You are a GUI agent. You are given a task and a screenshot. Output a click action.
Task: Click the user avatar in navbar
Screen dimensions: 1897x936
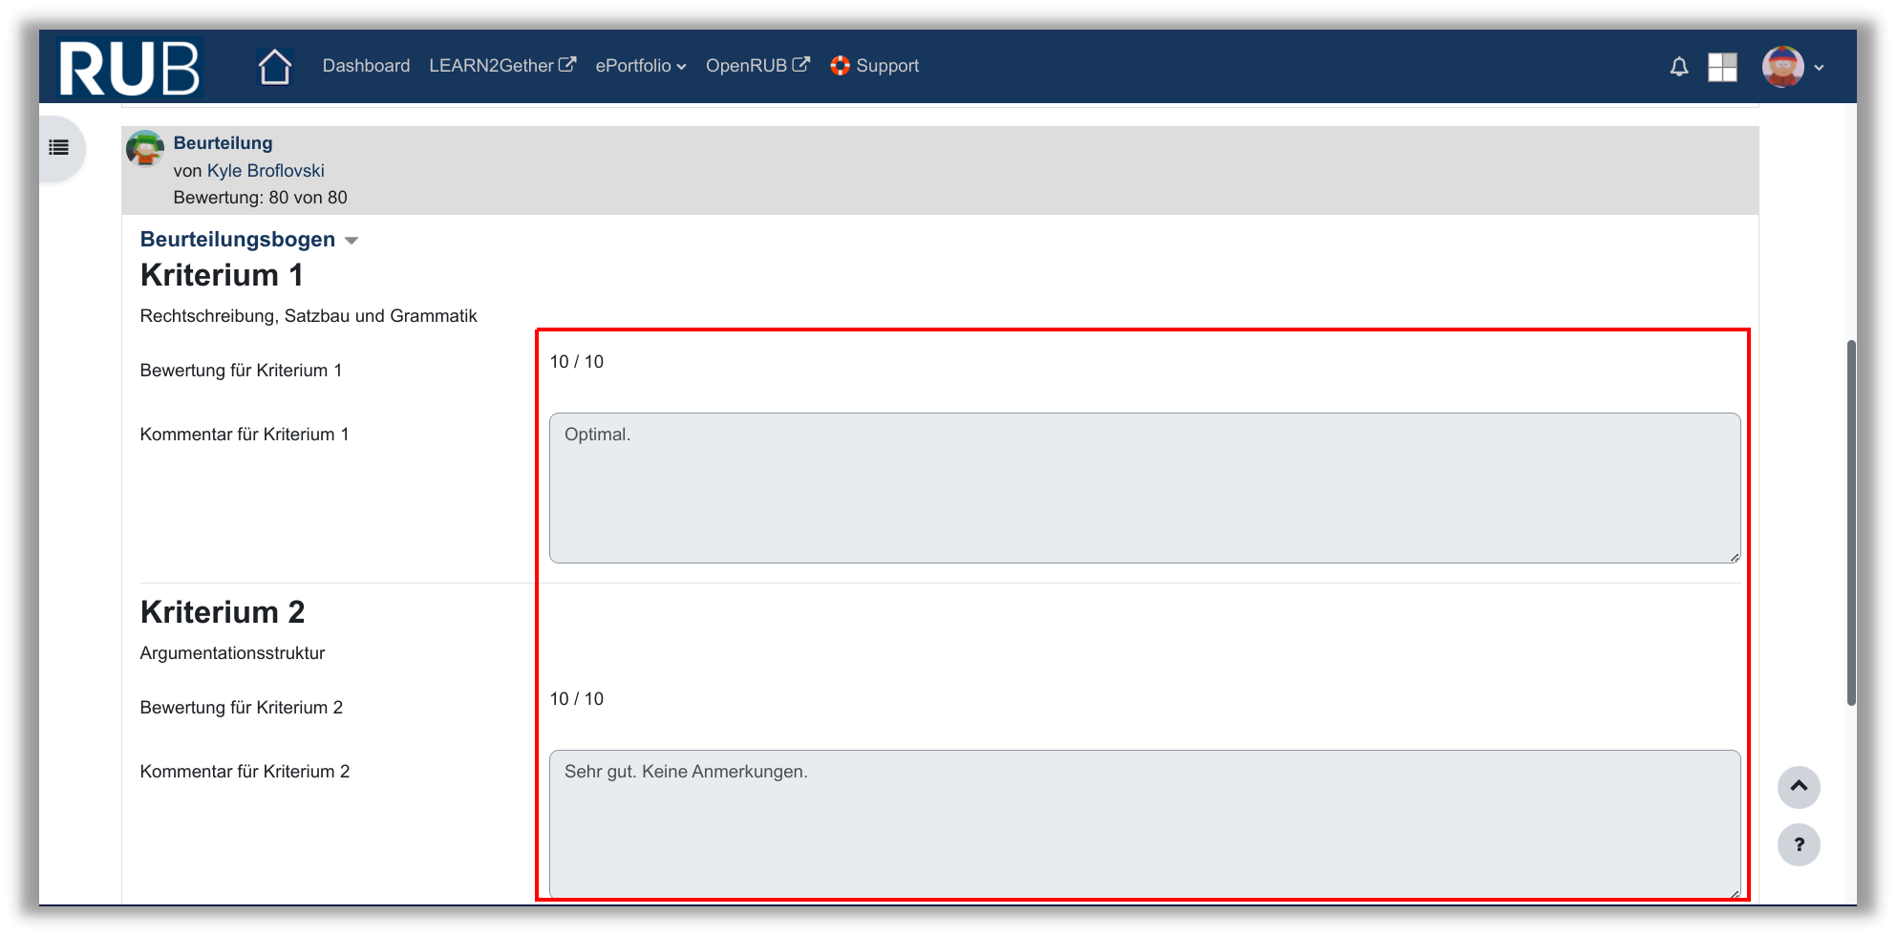coord(1782,67)
